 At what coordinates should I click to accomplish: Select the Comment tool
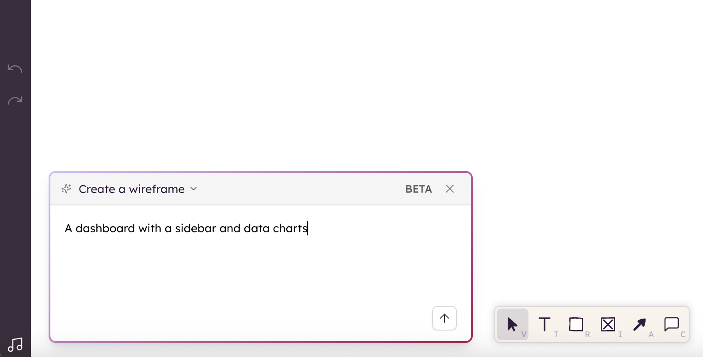click(671, 324)
